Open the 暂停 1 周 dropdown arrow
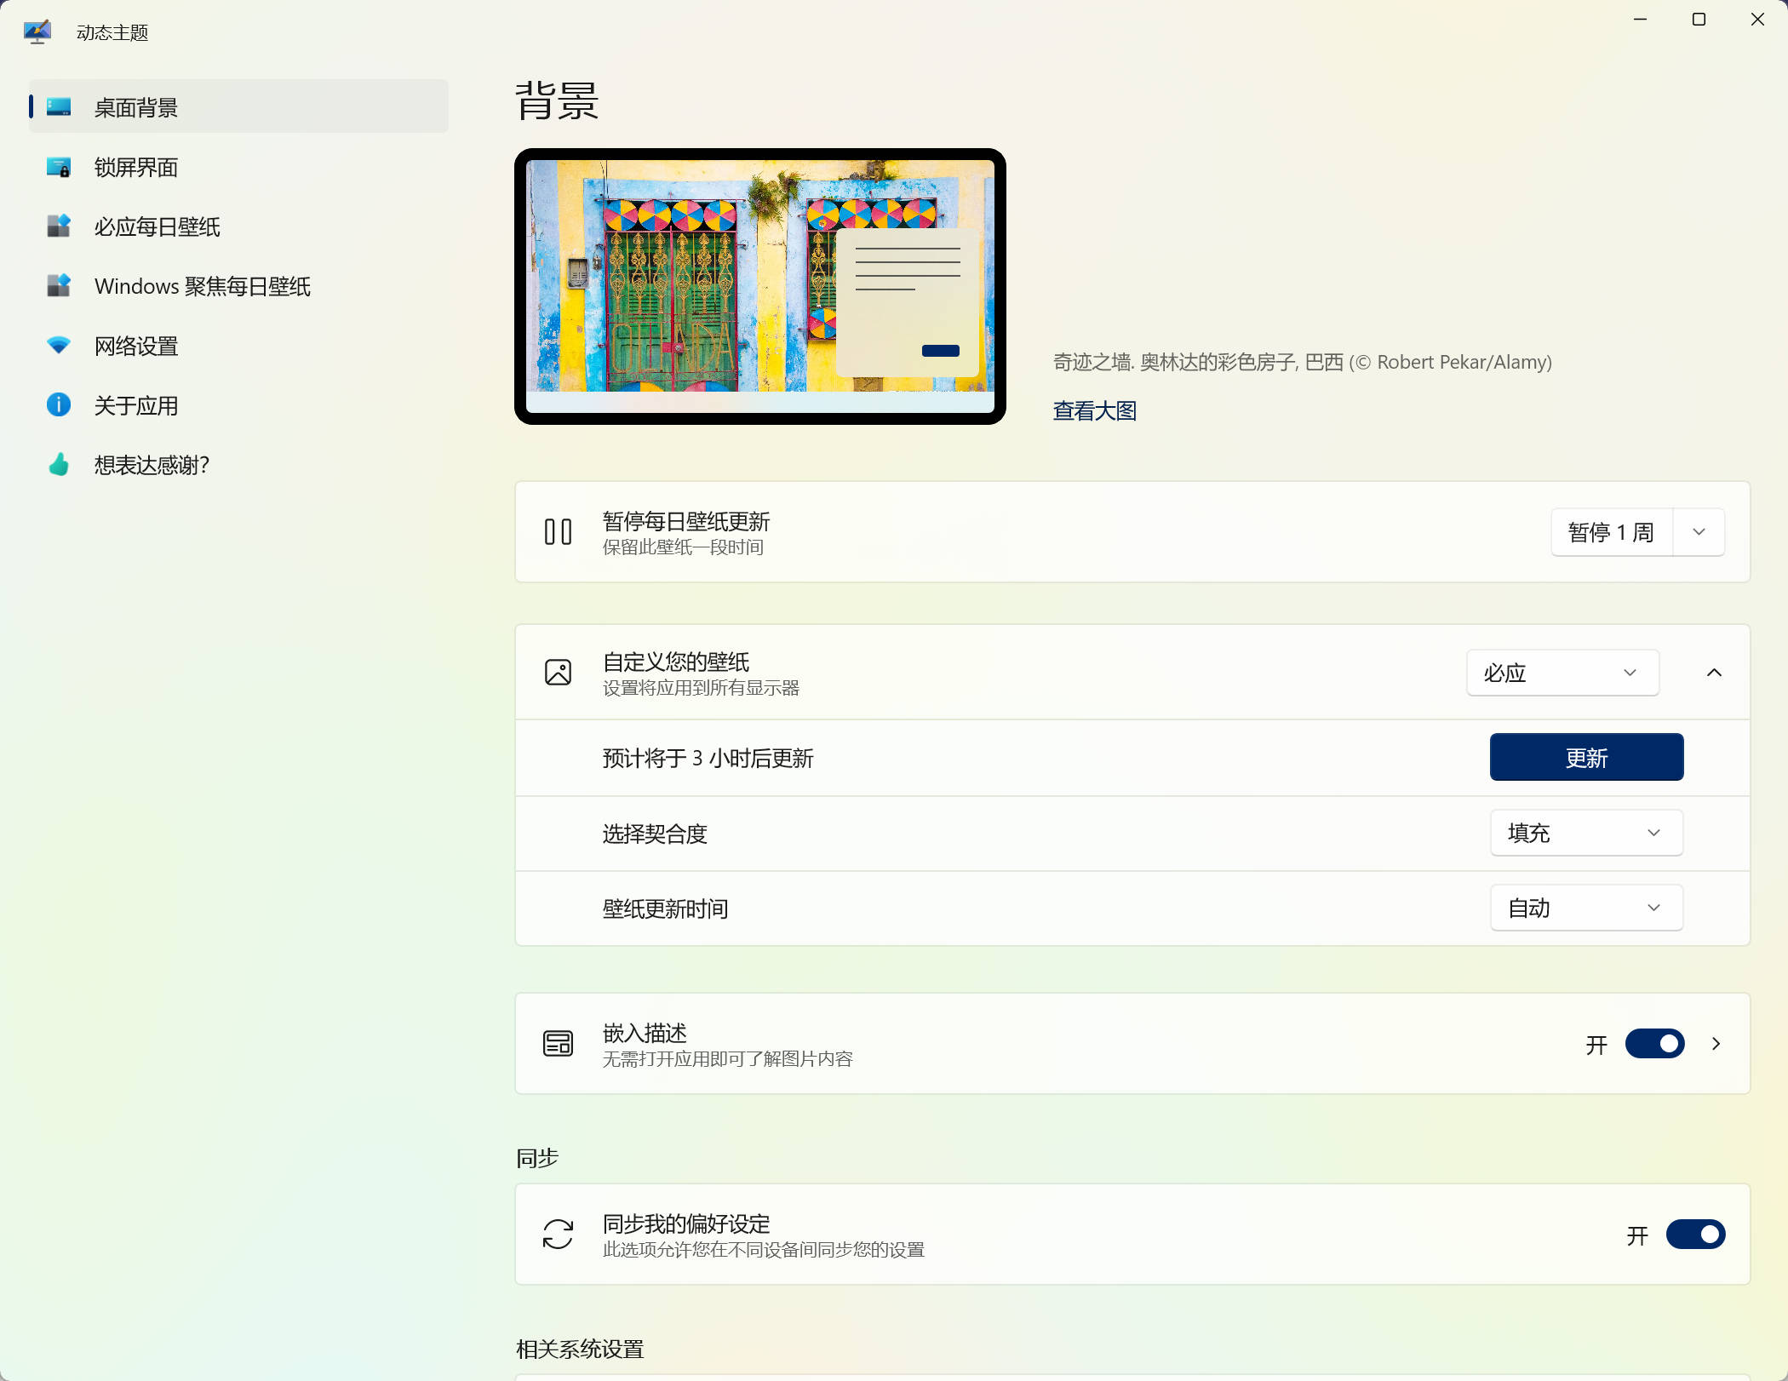The width and height of the screenshot is (1788, 1381). click(1699, 532)
